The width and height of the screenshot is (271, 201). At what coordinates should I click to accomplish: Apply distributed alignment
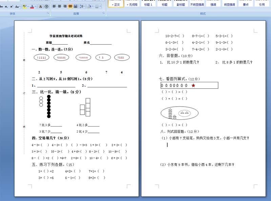click(x=76, y=6)
